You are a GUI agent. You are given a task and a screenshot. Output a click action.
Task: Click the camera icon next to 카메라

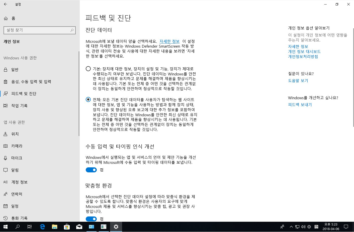coord(6,146)
